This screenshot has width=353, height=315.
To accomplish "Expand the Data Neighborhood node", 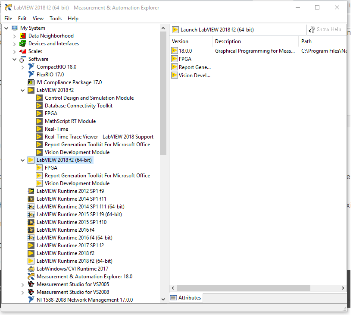I will (x=15, y=36).
